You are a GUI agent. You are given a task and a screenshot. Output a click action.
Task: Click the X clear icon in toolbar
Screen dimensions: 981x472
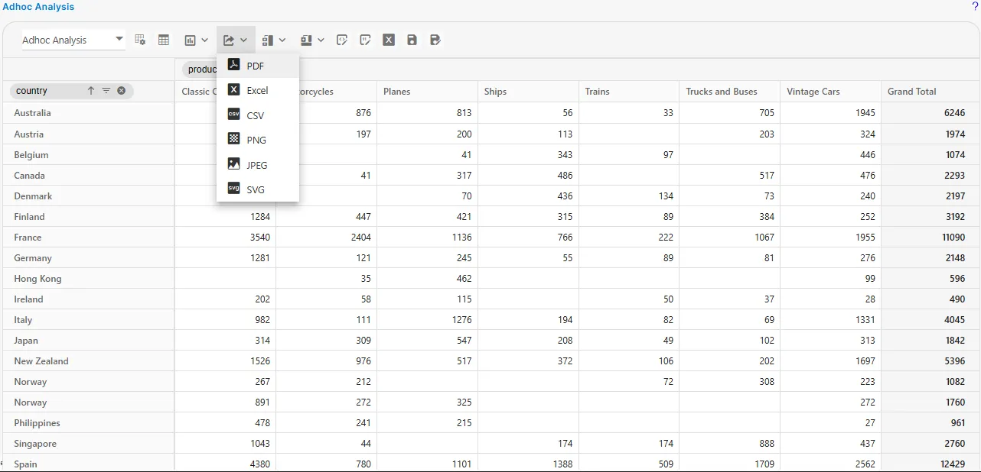[389, 40]
